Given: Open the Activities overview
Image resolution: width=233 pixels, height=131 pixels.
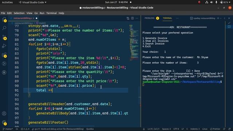Looking at the screenshot, I should coord(7,2).
